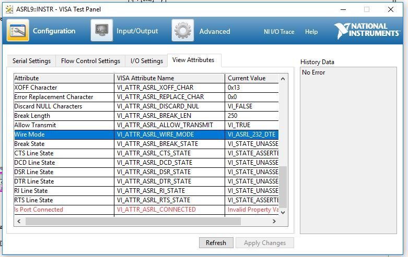Screen dimensions: 408x257
Task: Click the Input/Output label
Action: [137, 31]
